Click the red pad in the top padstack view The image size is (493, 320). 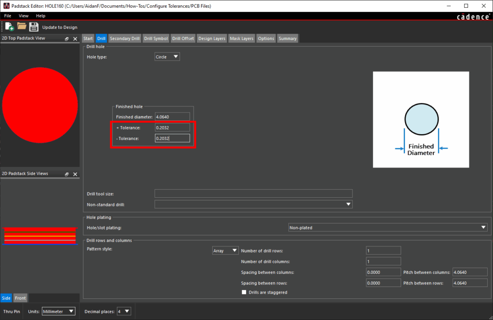40,105
